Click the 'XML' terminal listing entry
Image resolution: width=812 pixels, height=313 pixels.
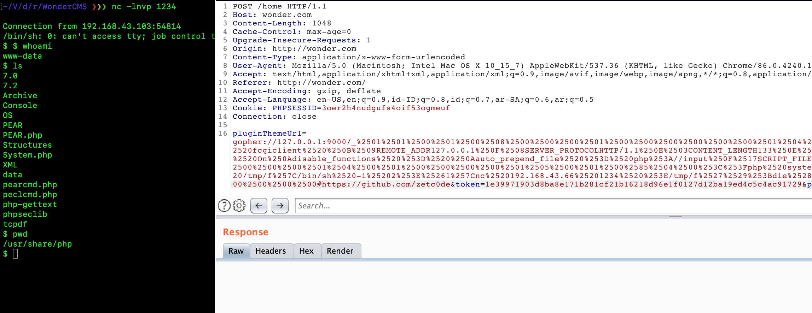click(10, 165)
